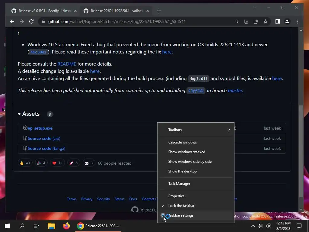Open File Explorer from the taskbar
Image resolution: width=309 pixels, height=232 pixels.
(x=52, y=226)
